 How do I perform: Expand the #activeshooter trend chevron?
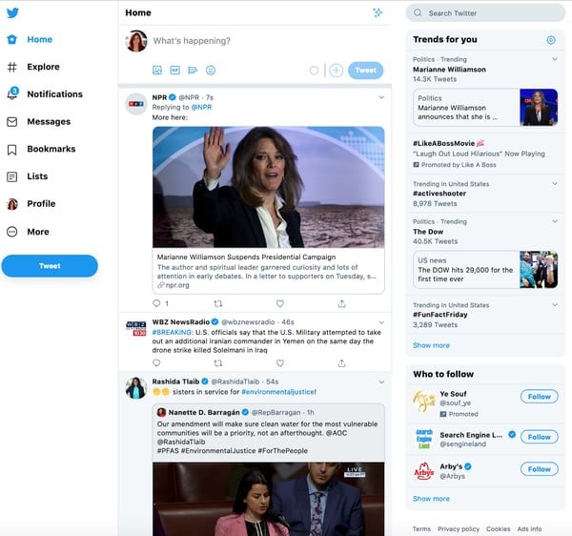(554, 184)
